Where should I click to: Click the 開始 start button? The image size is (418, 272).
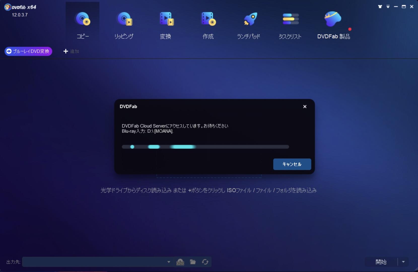(x=381, y=262)
